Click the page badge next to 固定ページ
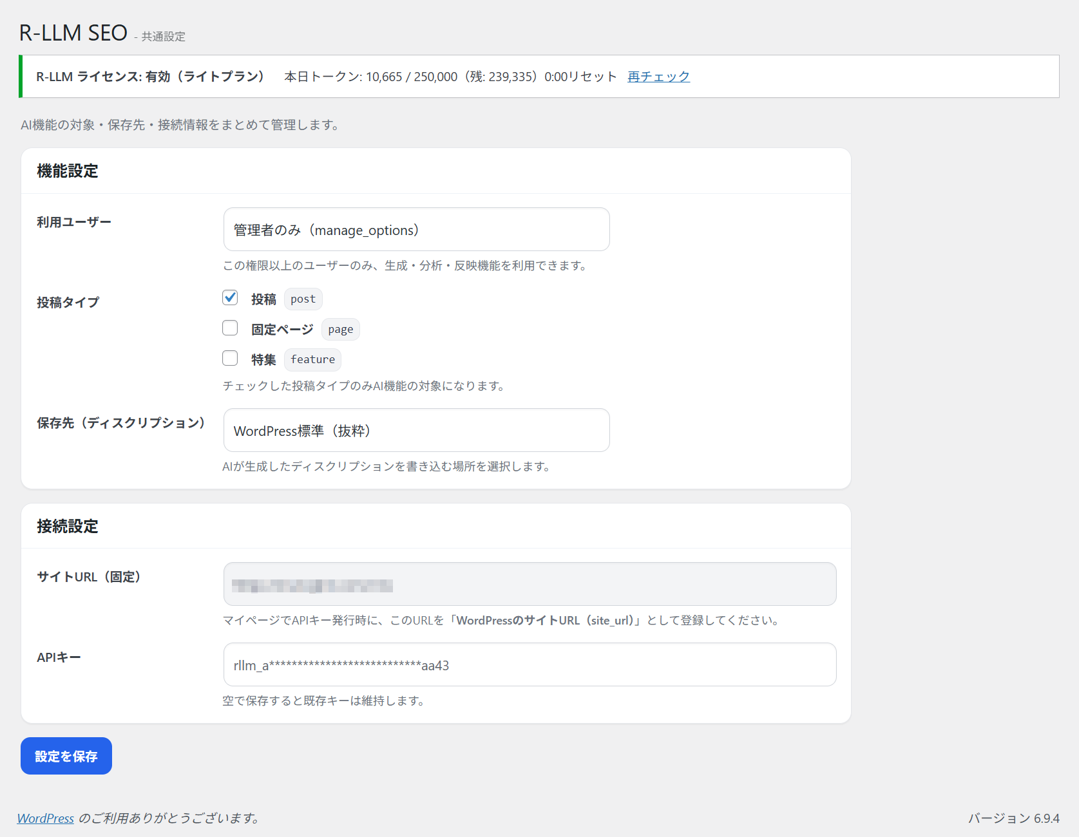 [x=340, y=329]
